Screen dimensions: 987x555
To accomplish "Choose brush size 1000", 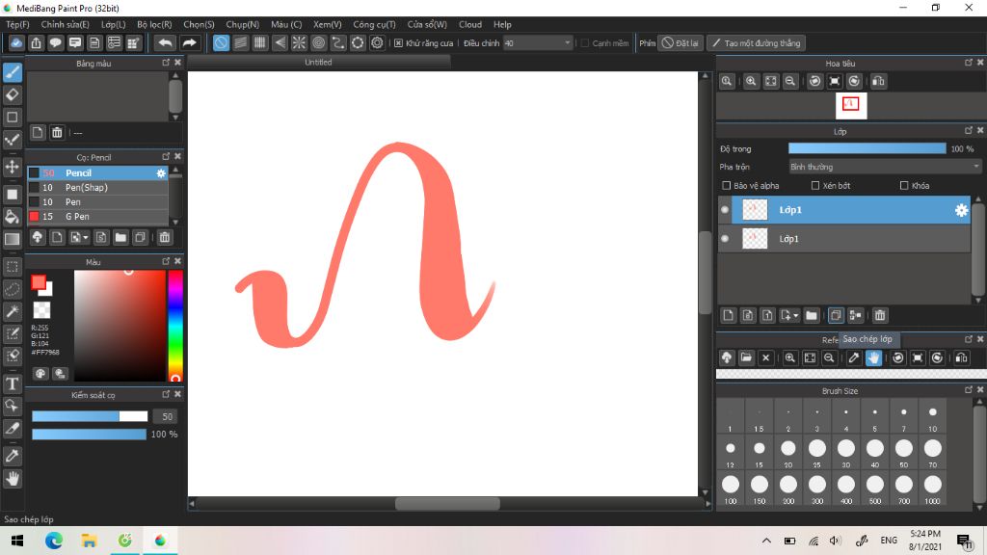I will [932, 489].
